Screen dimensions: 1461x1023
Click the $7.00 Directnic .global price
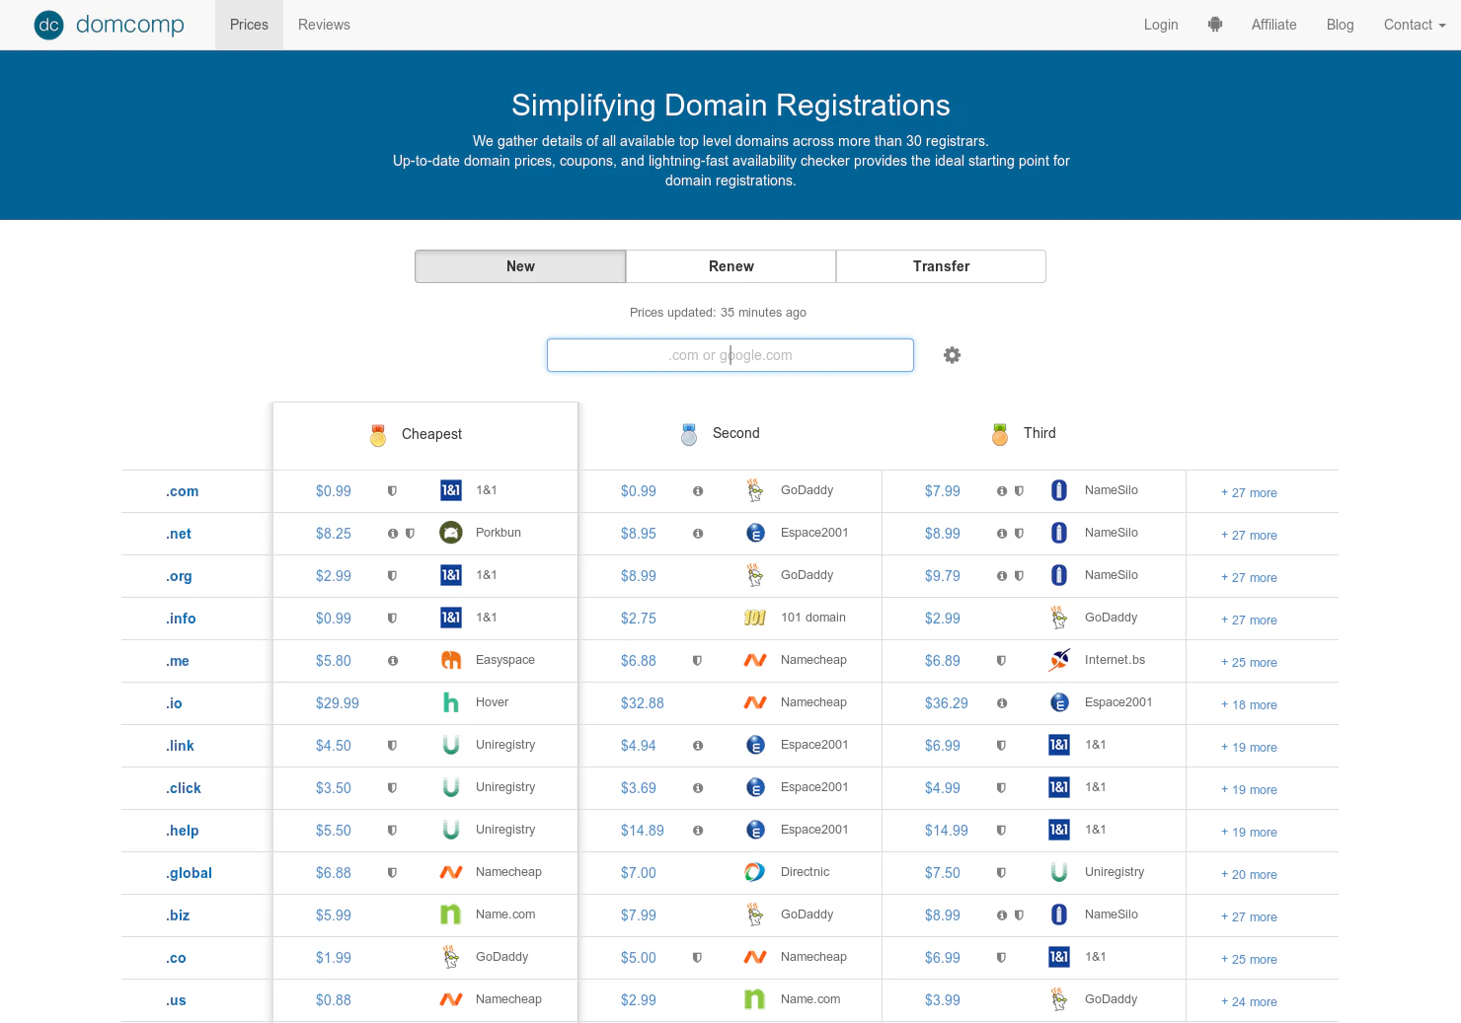pyautogui.click(x=639, y=873)
